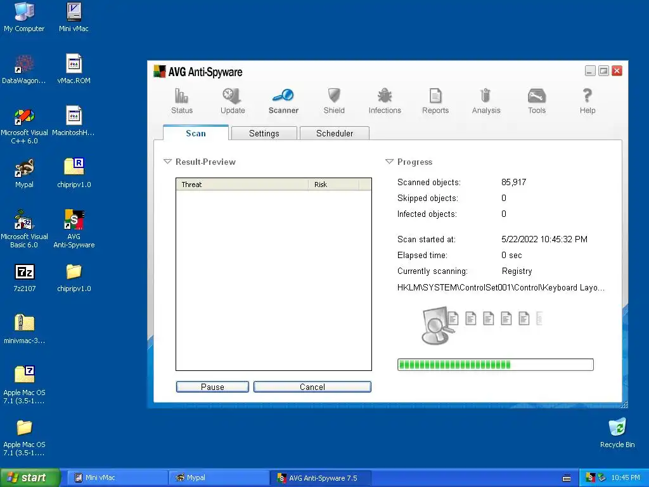
Task: Click the scan start time 5/22/2022 10:45:32 PM
Action: [x=544, y=239]
